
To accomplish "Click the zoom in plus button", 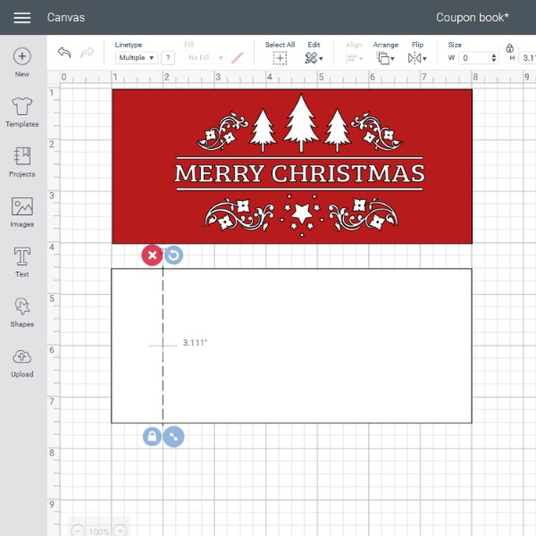I will click(x=121, y=530).
